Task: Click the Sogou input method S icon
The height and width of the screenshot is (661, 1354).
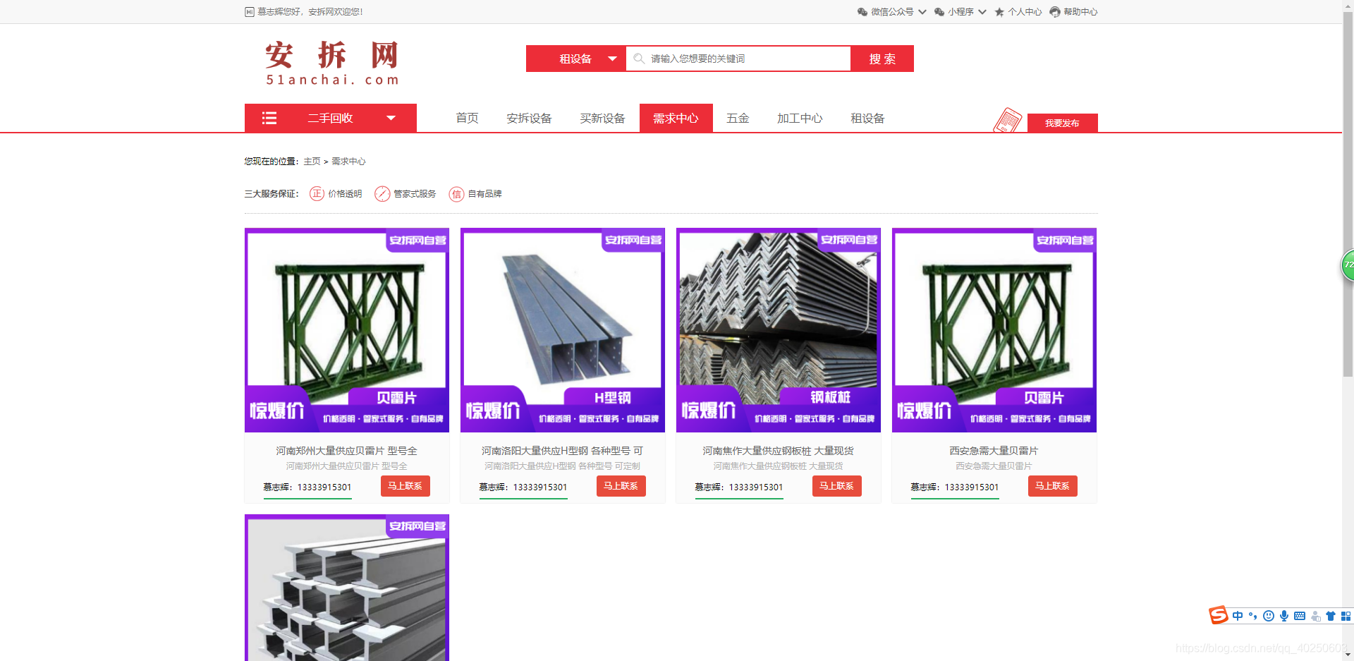Action: (x=1218, y=615)
